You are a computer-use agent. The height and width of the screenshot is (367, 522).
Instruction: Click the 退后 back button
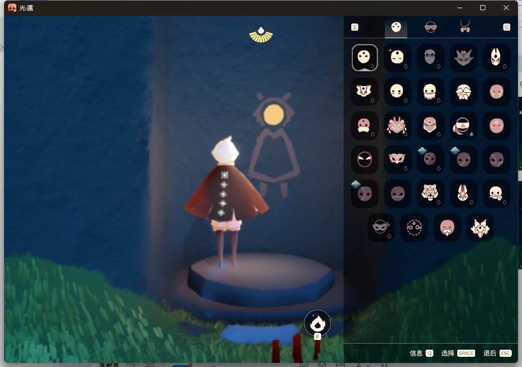tap(497, 353)
